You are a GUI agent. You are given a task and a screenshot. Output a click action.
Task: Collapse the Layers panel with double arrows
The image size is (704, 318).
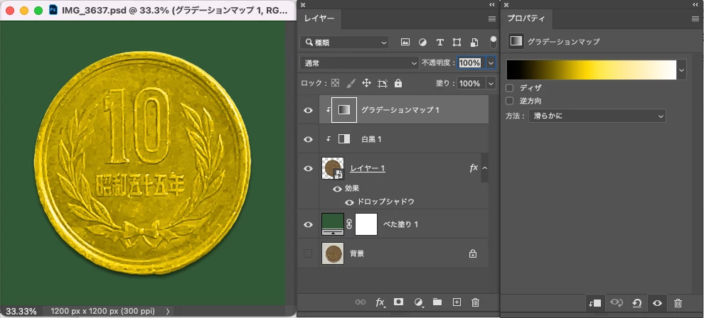coord(491,4)
